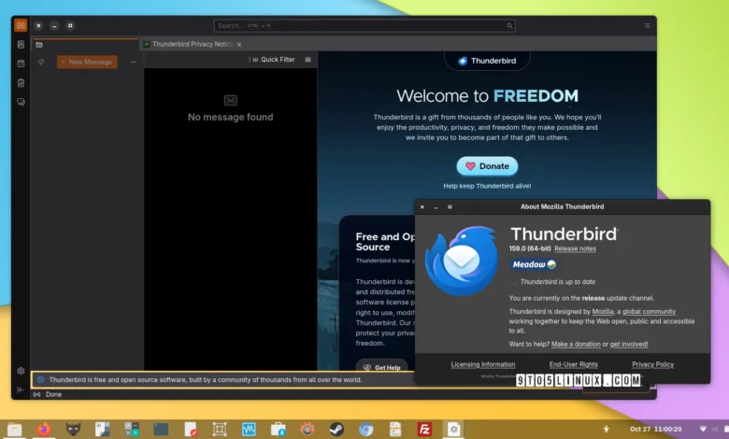Viewport: 729px width, 439px height.
Task: Open the calculator app in taskbar
Action: click(x=132, y=430)
